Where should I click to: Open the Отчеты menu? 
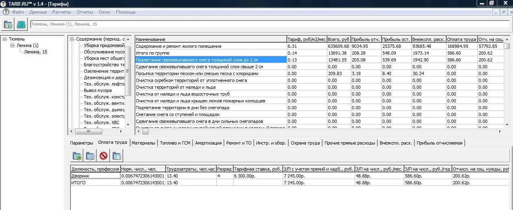[x=85, y=12]
